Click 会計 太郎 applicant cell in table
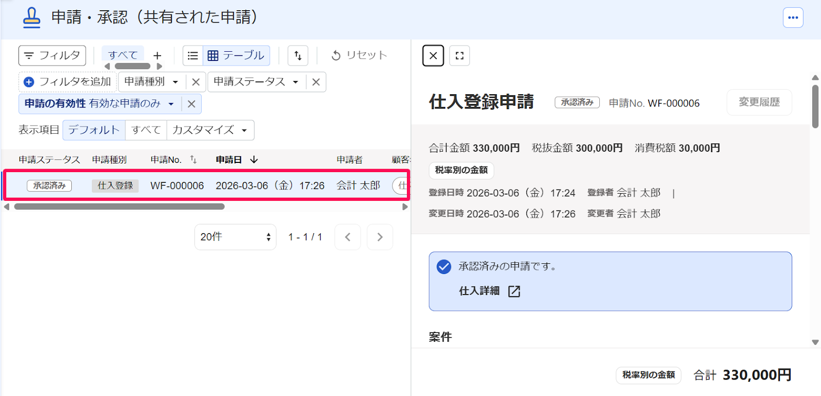 358,185
